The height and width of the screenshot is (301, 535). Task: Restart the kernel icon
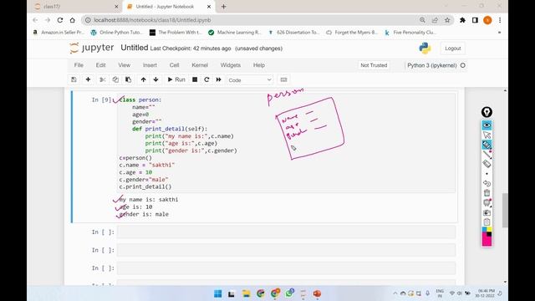coord(206,79)
